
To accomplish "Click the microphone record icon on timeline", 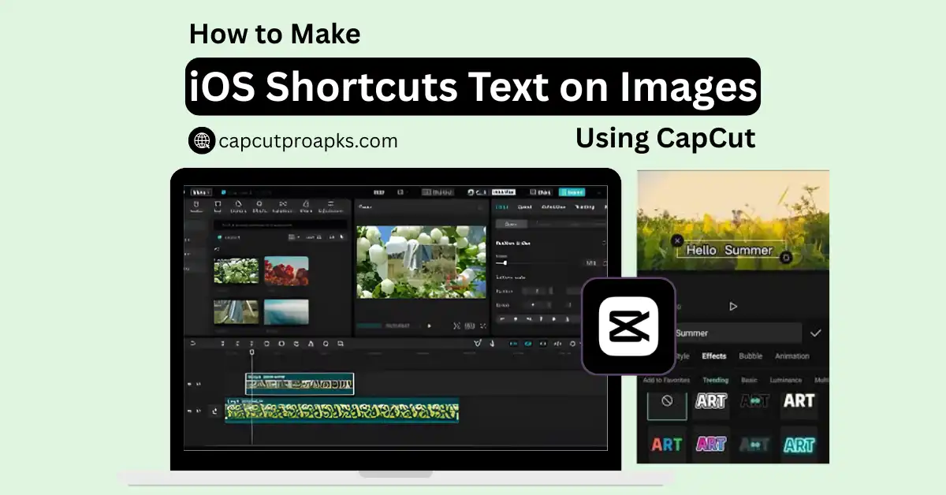I will coord(491,344).
